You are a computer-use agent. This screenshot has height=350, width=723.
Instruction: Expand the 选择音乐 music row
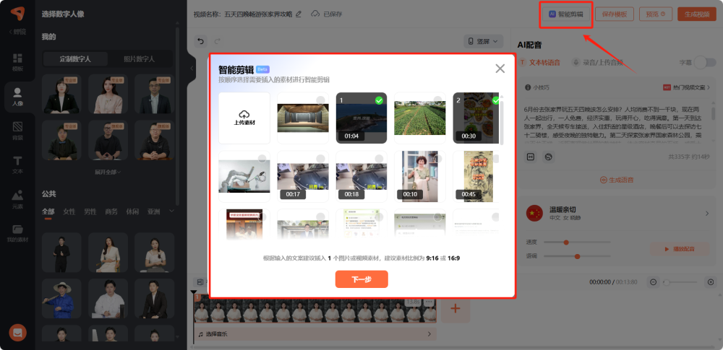(315, 334)
